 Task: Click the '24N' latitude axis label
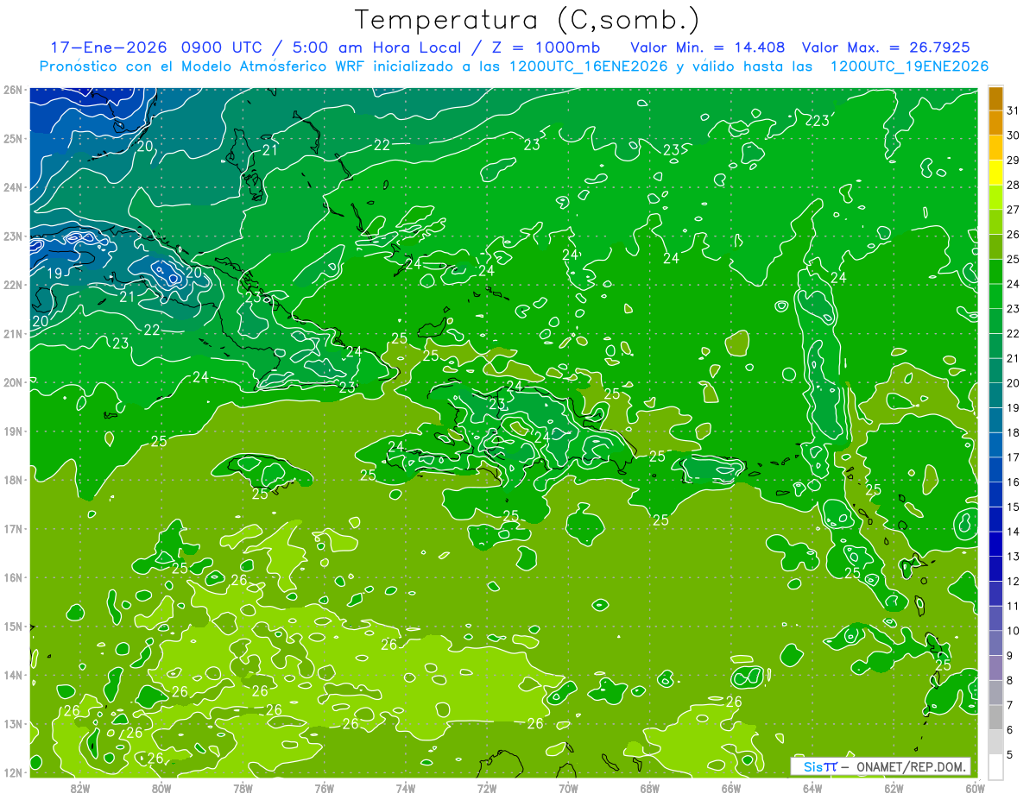click(12, 187)
